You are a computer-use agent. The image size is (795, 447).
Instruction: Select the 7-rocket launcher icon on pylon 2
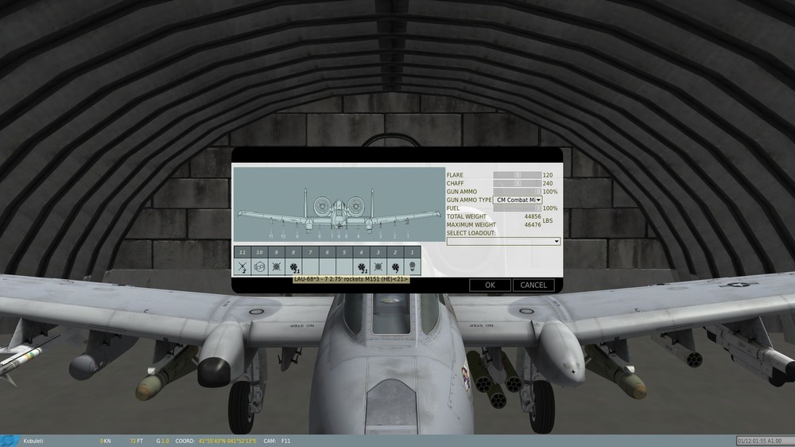395,266
